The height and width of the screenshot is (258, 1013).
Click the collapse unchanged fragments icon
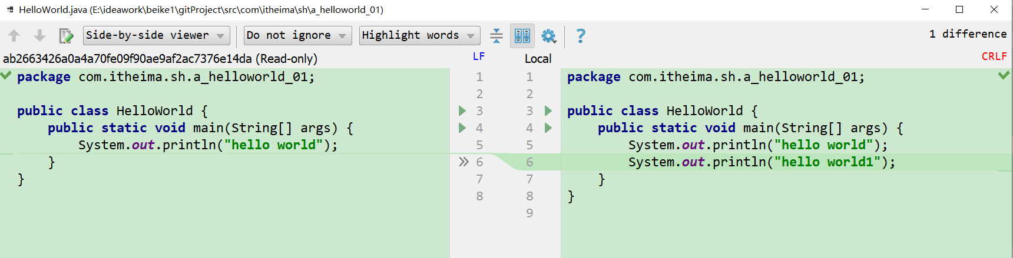(496, 36)
